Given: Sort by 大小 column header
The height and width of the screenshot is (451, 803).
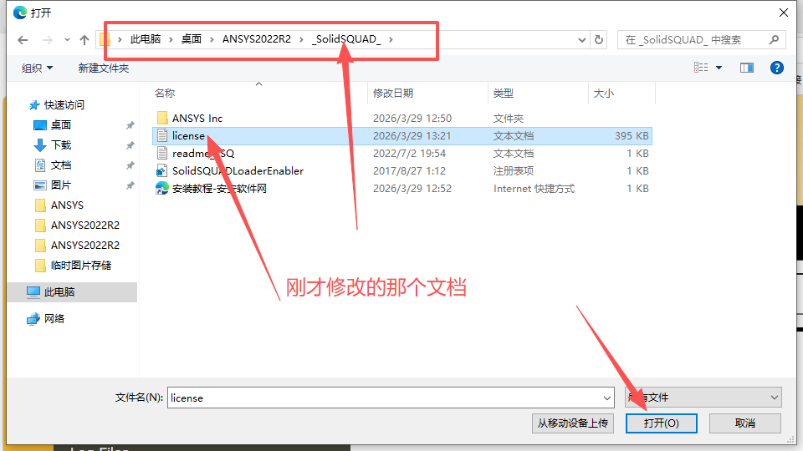Looking at the screenshot, I should [x=621, y=93].
